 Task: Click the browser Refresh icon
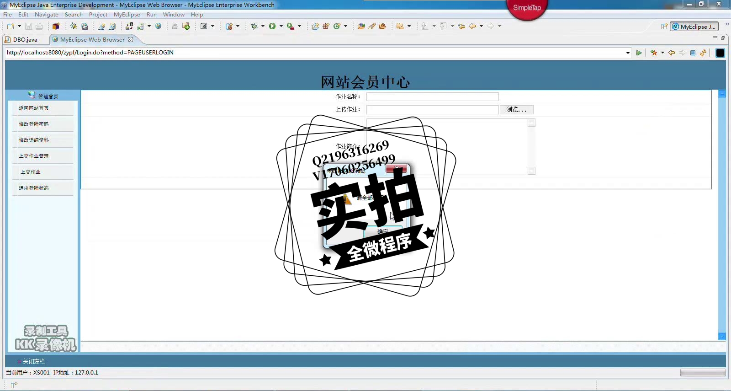tap(703, 53)
